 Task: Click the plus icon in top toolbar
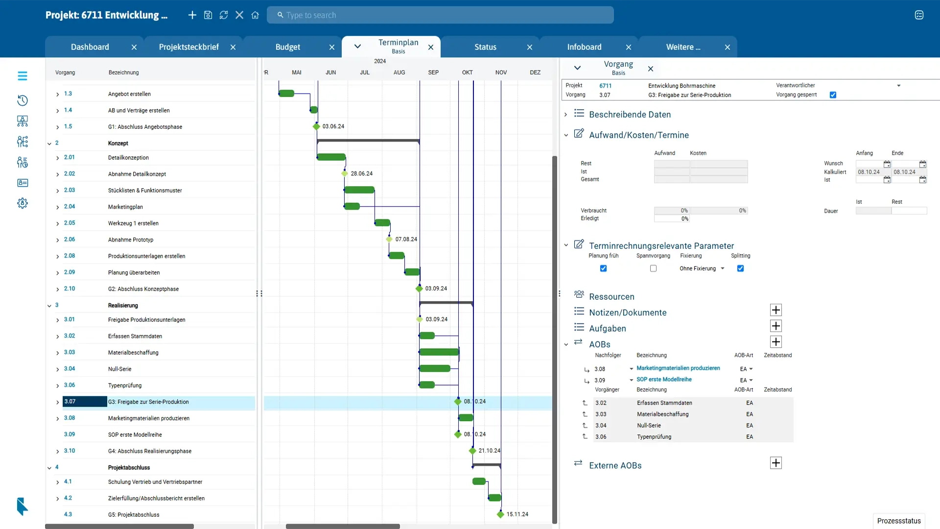192,15
